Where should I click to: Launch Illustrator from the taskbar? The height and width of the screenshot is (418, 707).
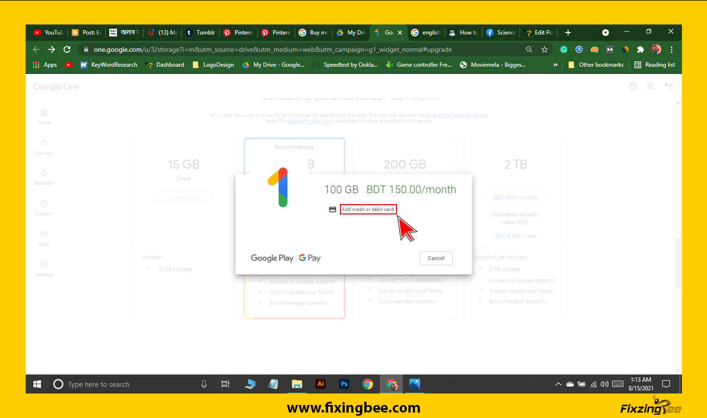(320, 384)
